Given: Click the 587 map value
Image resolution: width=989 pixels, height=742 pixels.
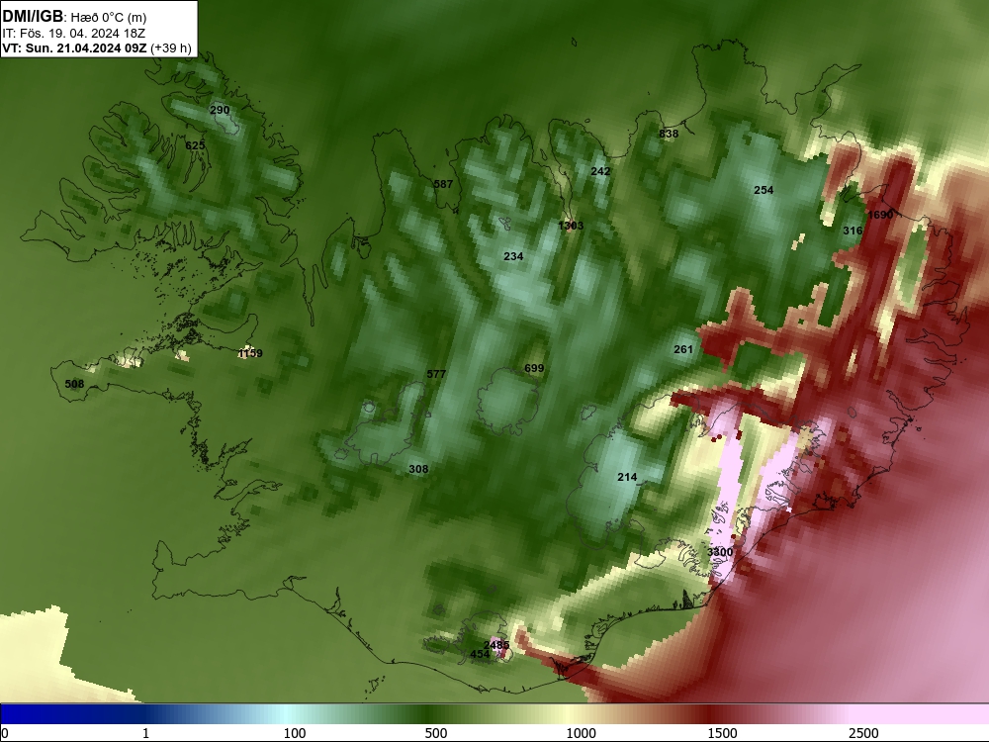Looking at the screenshot, I should tap(443, 184).
